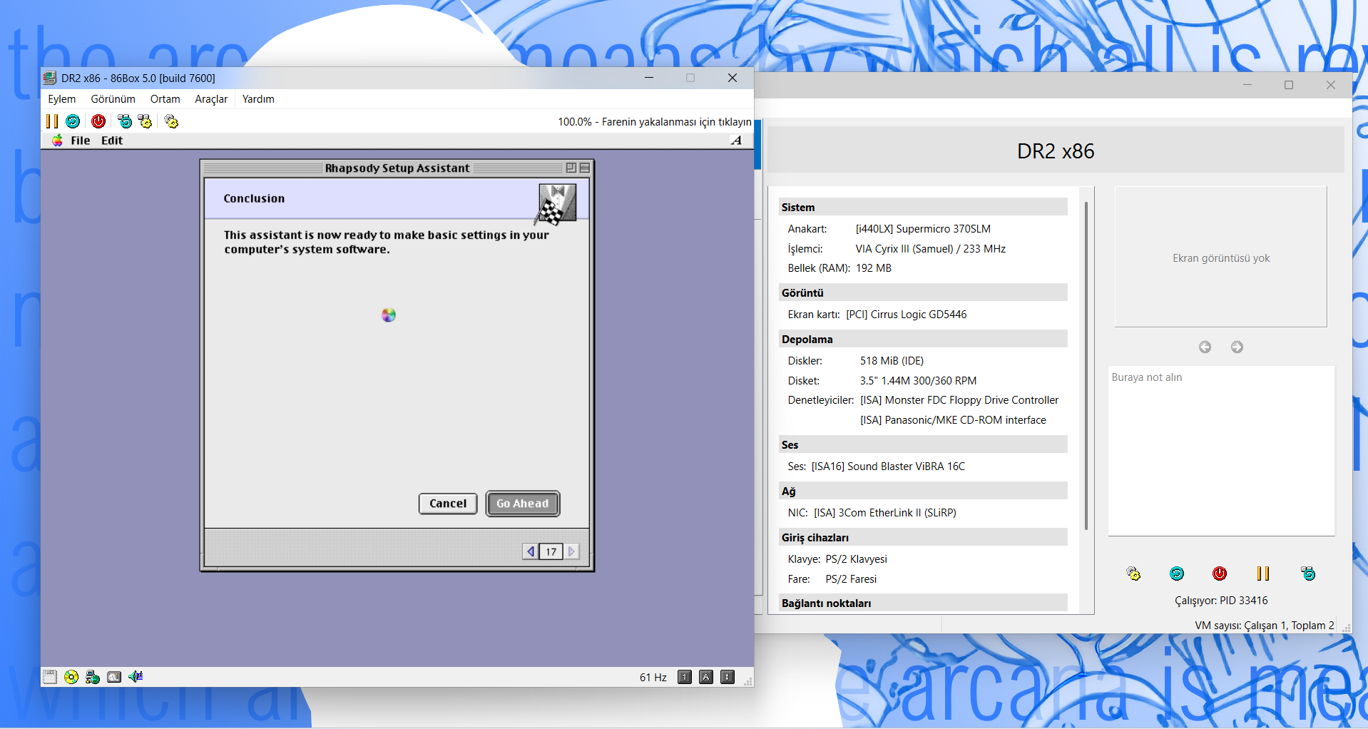The image size is (1368, 729).
Task: Click the '61 Hz' refresh rate readout
Action: click(x=653, y=677)
